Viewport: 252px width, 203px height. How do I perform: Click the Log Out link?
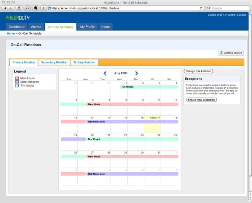242,15
